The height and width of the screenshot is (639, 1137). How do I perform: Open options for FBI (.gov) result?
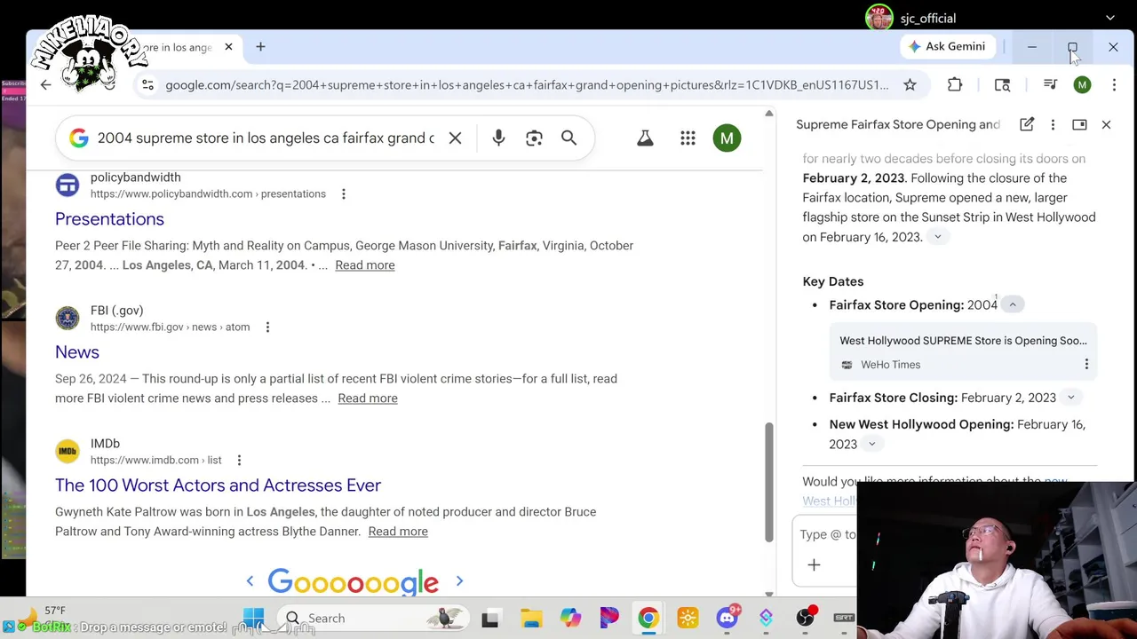point(267,327)
